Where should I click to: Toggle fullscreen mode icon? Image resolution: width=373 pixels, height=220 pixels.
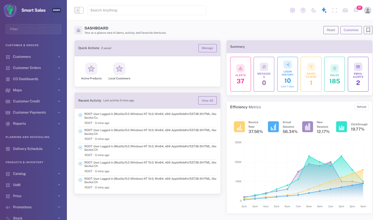335,10
